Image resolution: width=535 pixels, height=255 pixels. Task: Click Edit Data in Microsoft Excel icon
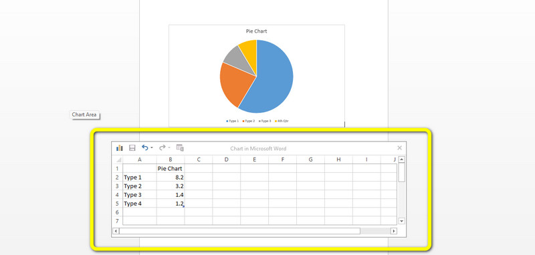[x=180, y=148]
